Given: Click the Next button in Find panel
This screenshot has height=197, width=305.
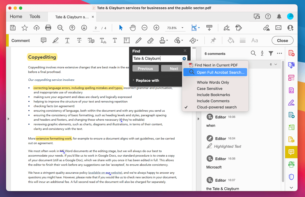Looking at the screenshot, I should 174,68.
